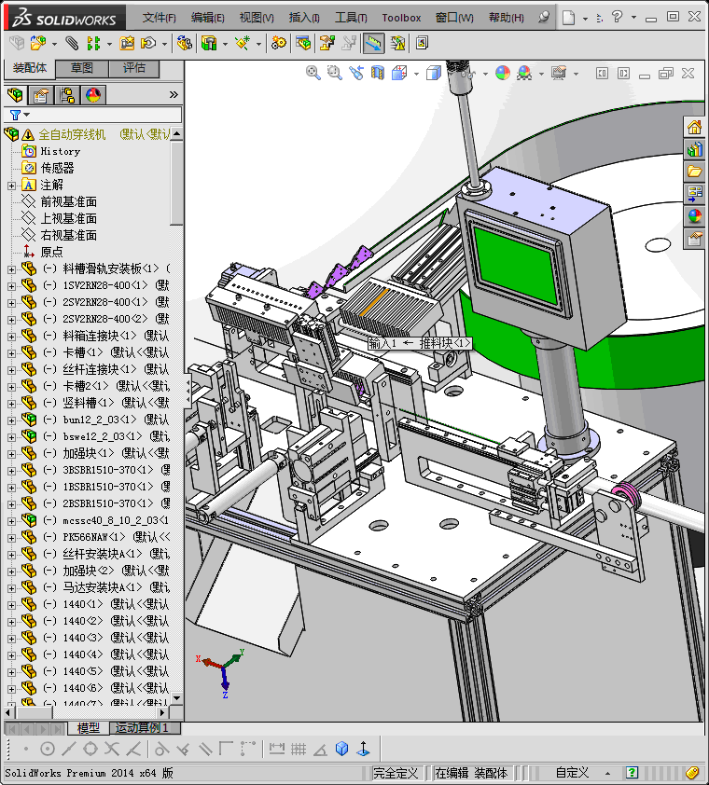Viewport: 709px width, 785px height.
Task: Switch to the 草图 (Sketch) tab
Action: 82,68
